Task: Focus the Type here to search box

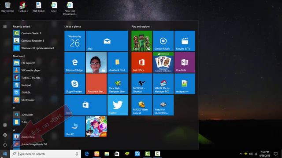Action: coord(45,154)
